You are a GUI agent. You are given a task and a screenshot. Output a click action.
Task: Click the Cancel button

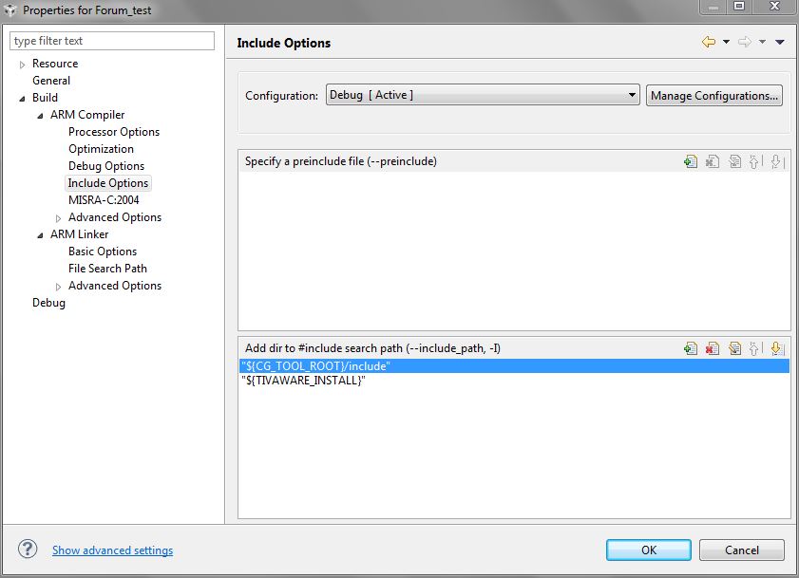pos(741,550)
